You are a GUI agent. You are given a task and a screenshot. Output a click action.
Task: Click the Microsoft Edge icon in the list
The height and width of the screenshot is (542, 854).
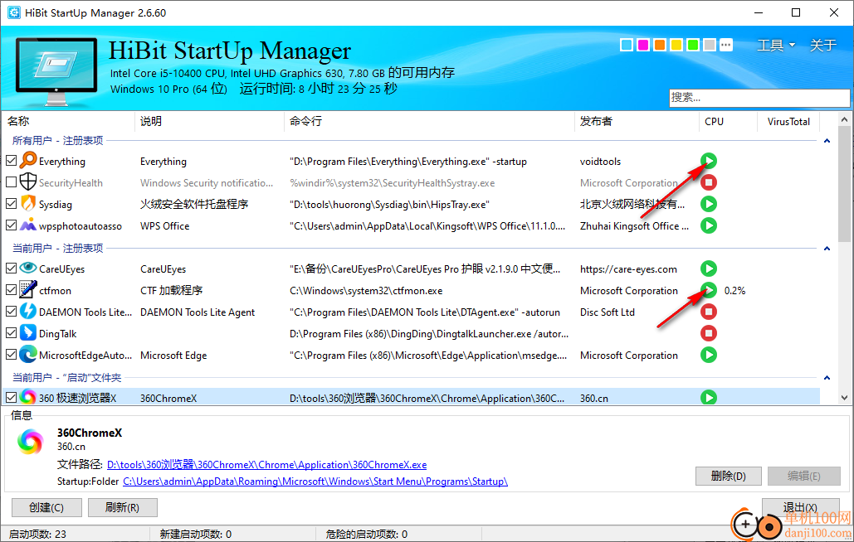click(27, 355)
